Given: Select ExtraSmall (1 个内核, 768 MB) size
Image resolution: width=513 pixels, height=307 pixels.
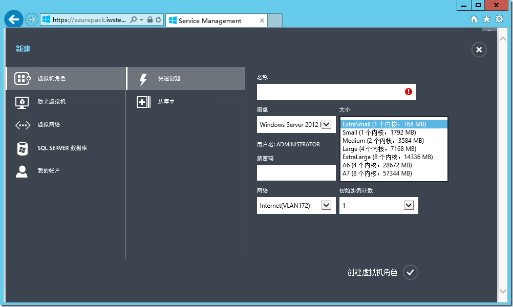Looking at the screenshot, I should (x=394, y=124).
